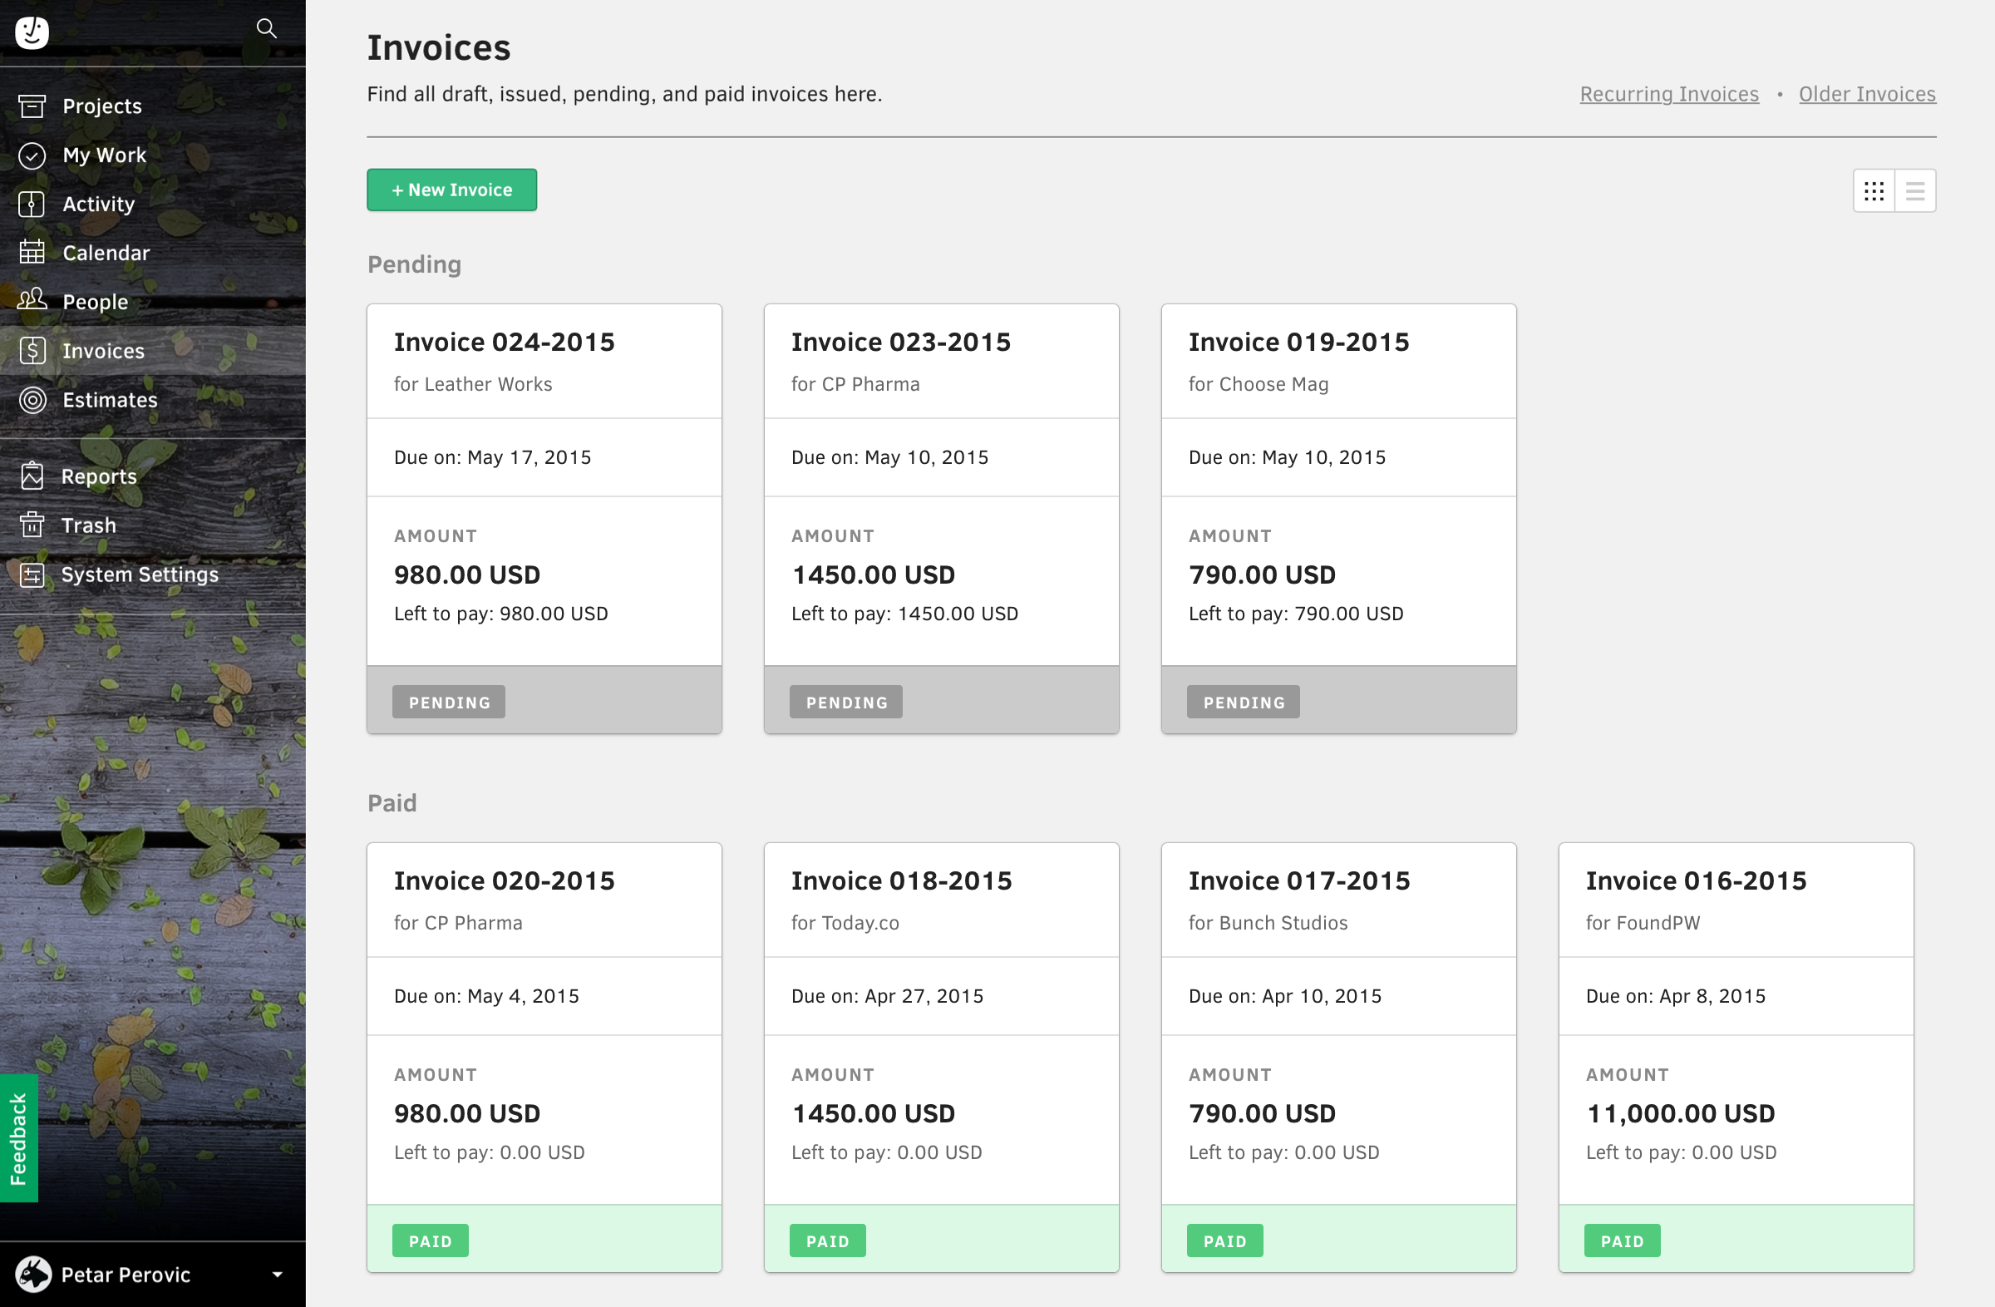Click the search magnifier icon
Viewport: 1995px width, 1307px height.
266,28
